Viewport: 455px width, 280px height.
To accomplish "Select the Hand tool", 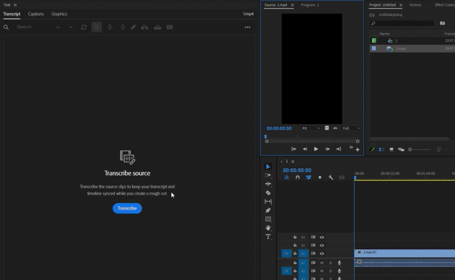I will [268, 228].
